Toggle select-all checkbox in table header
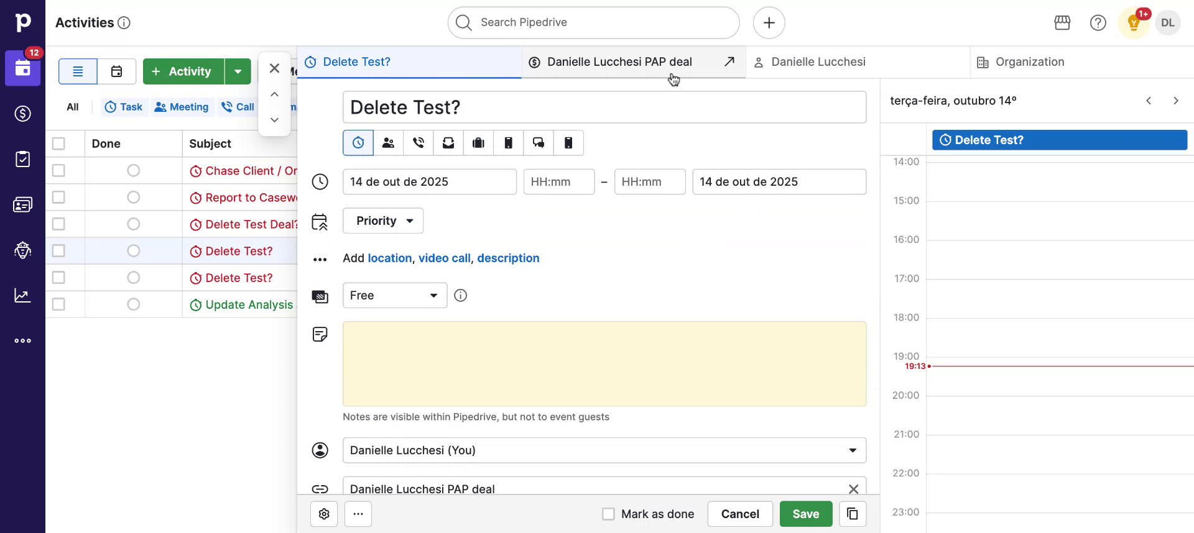 pyautogui.click(x=58, y=143)
